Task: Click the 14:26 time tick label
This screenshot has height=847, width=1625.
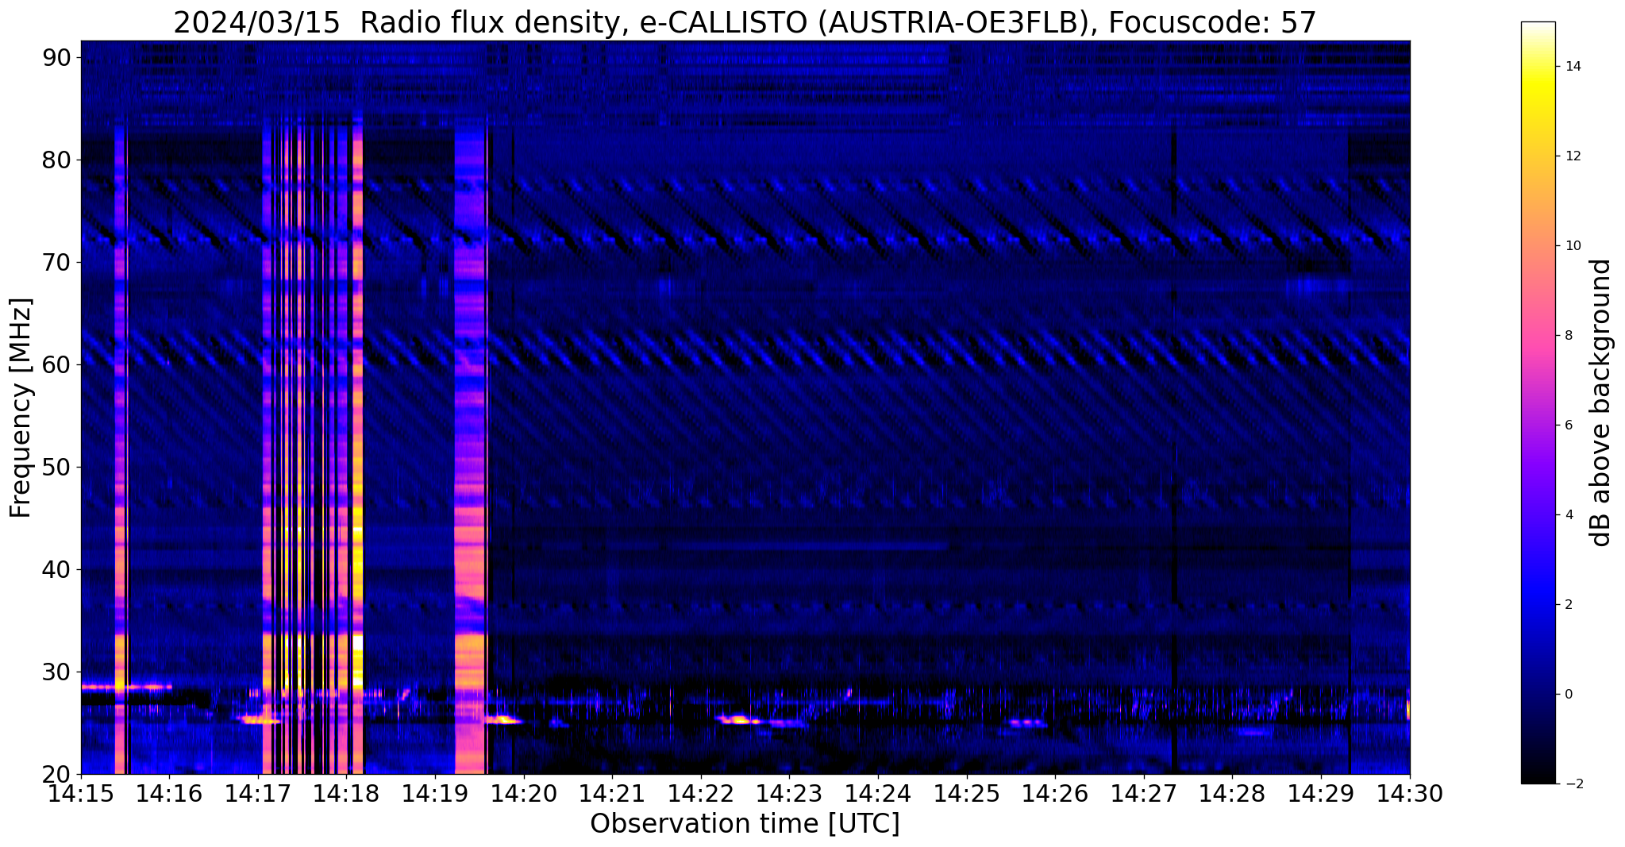Action: coord(1056,793)
